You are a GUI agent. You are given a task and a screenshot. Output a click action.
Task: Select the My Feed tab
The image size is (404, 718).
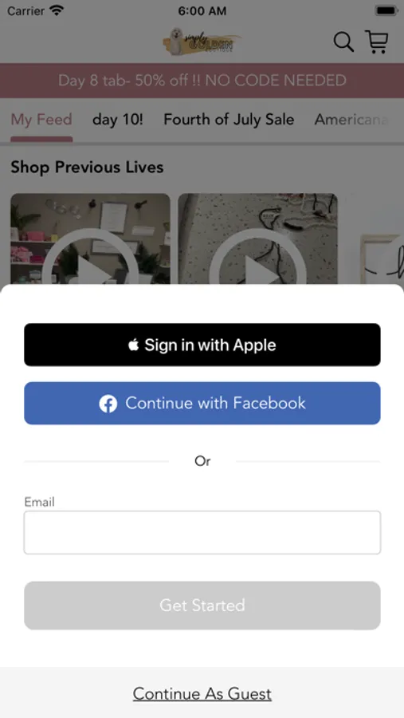tap(41, 120)
